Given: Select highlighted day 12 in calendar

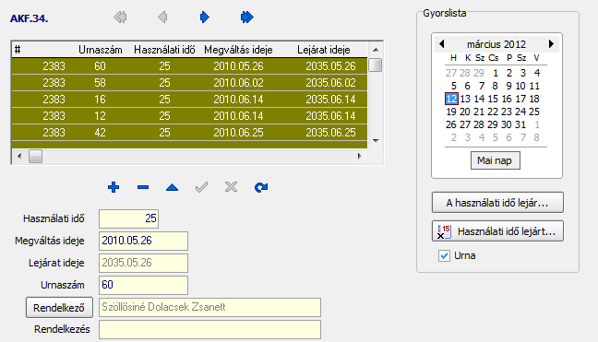Looking at the screenshot, I should 451,99.
